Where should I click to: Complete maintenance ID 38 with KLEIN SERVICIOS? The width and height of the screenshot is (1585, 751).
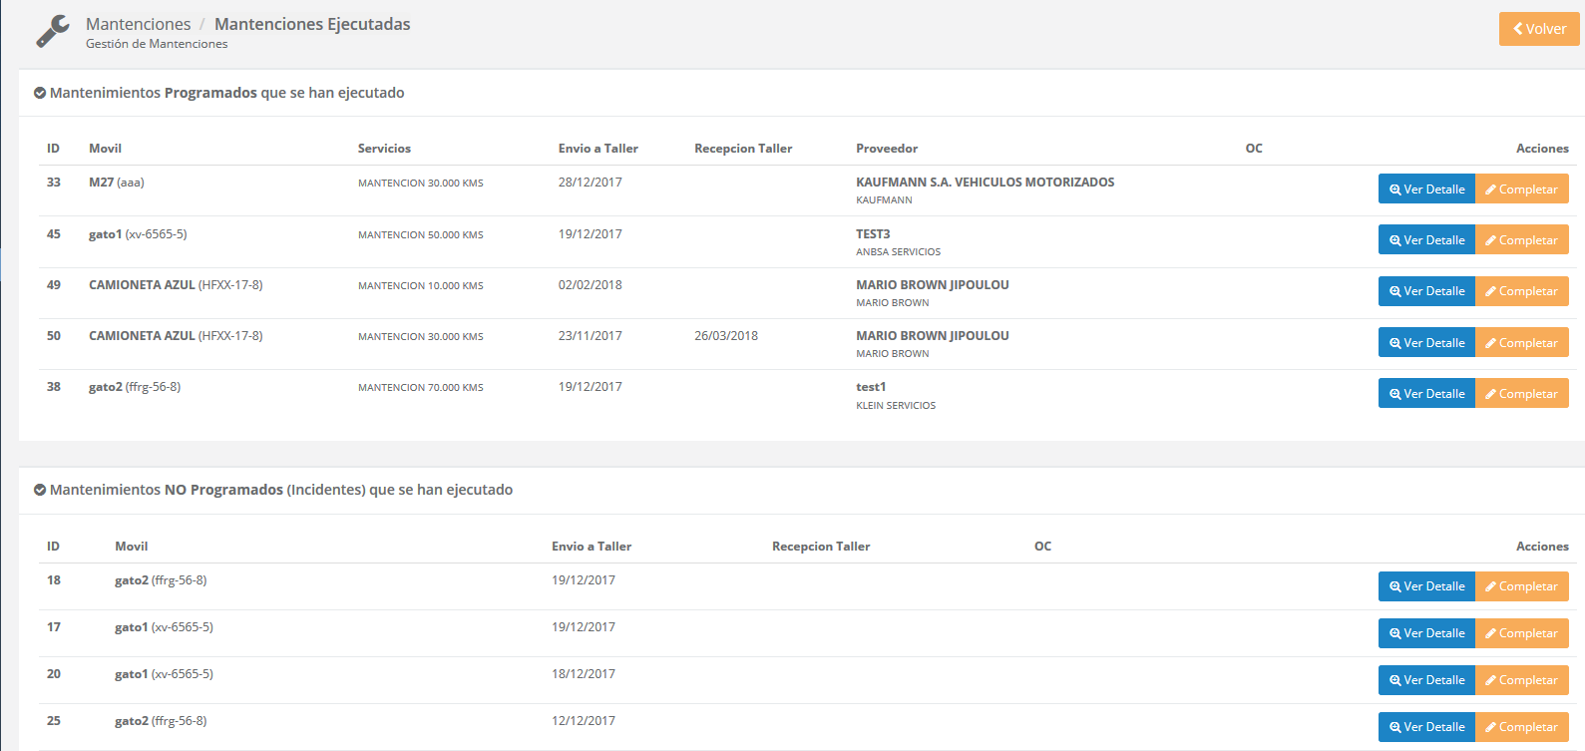pyautogui.click(x=1521, y=393)
